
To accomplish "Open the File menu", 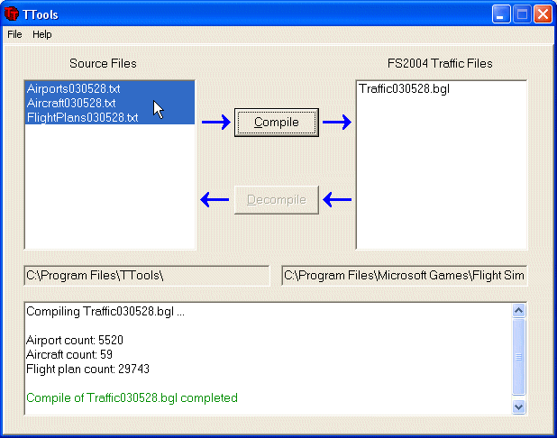I will (14, 34).
